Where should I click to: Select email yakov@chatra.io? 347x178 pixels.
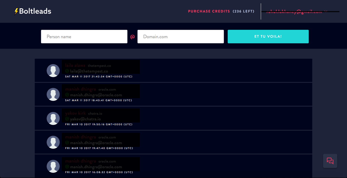pos(85,119)
